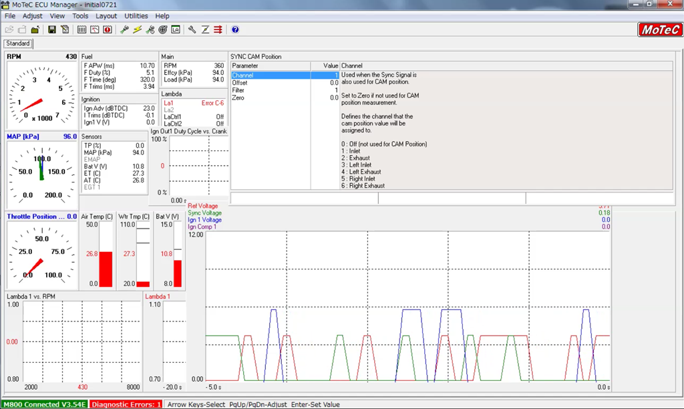Open the ignition lightning bolt icon
Image resolution: width=684 pixels, height=409 pixels.
(138, 29)
